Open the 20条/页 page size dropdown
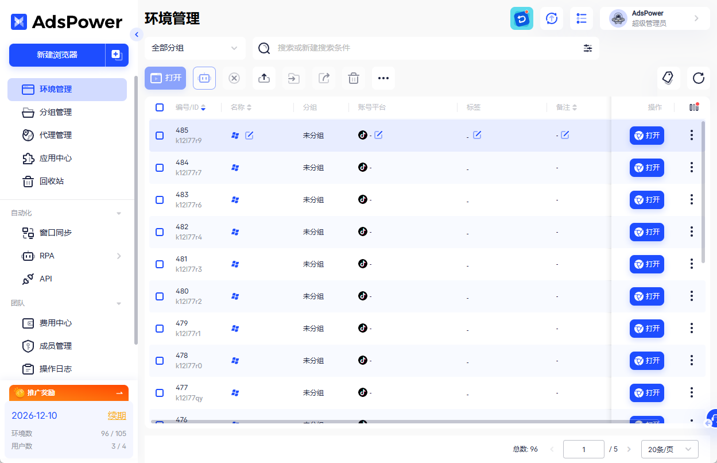The width and height of the screenshot is (717, 463). point(671,449)
